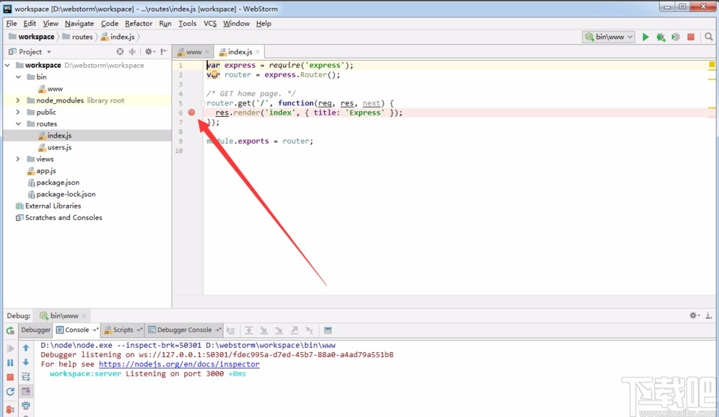The image size is (719, 417).
Task: Run to cursor icon in debug toolbar
Action: [x=310, y=330]
